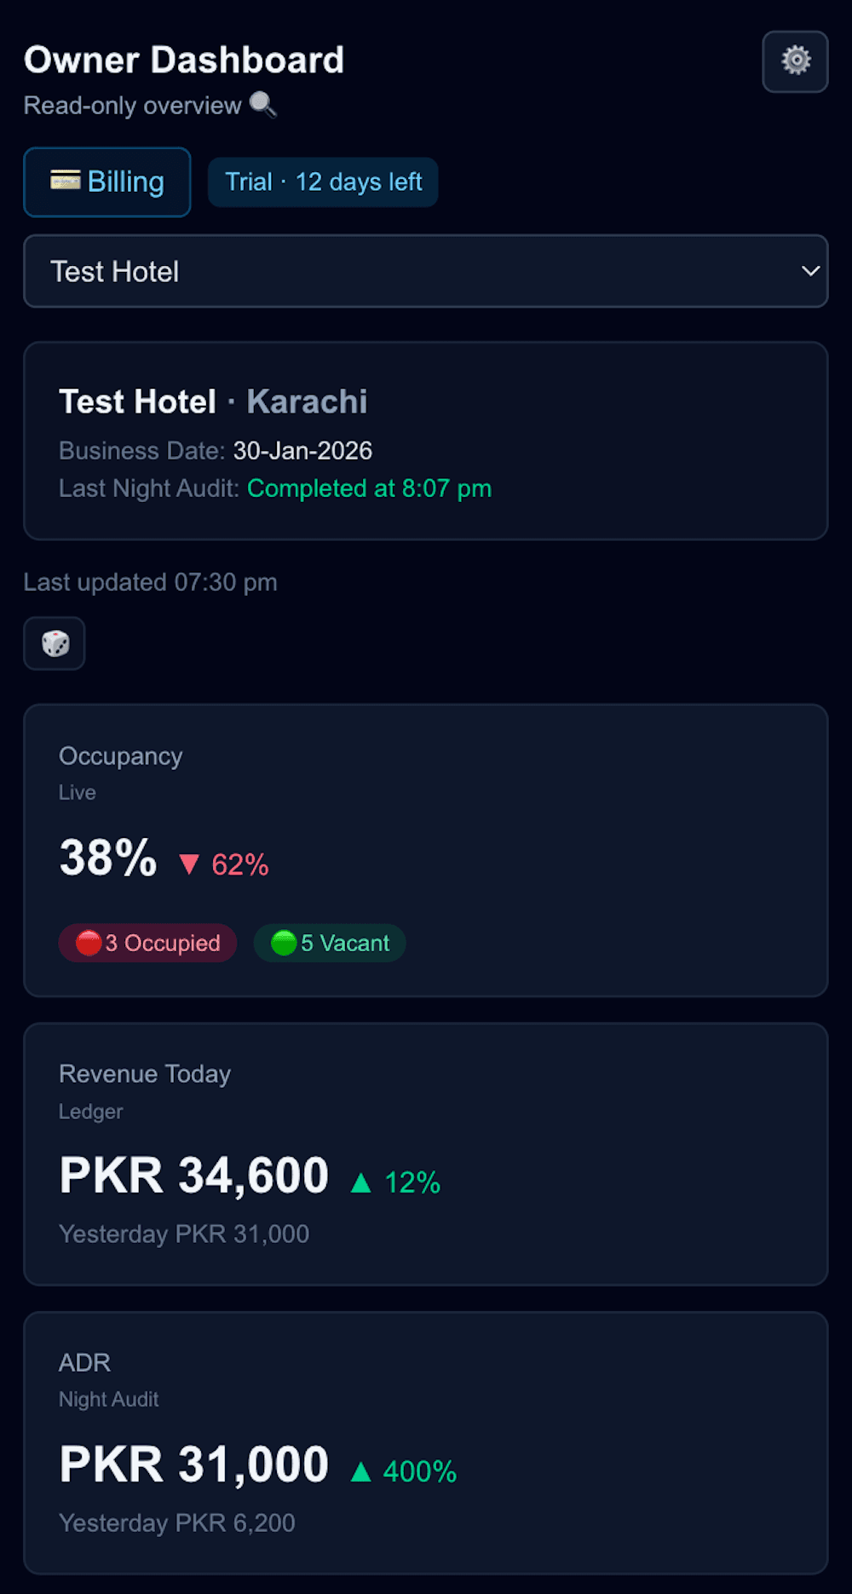Open the Test Hotel property dropdown

click(x=425, y=271)
